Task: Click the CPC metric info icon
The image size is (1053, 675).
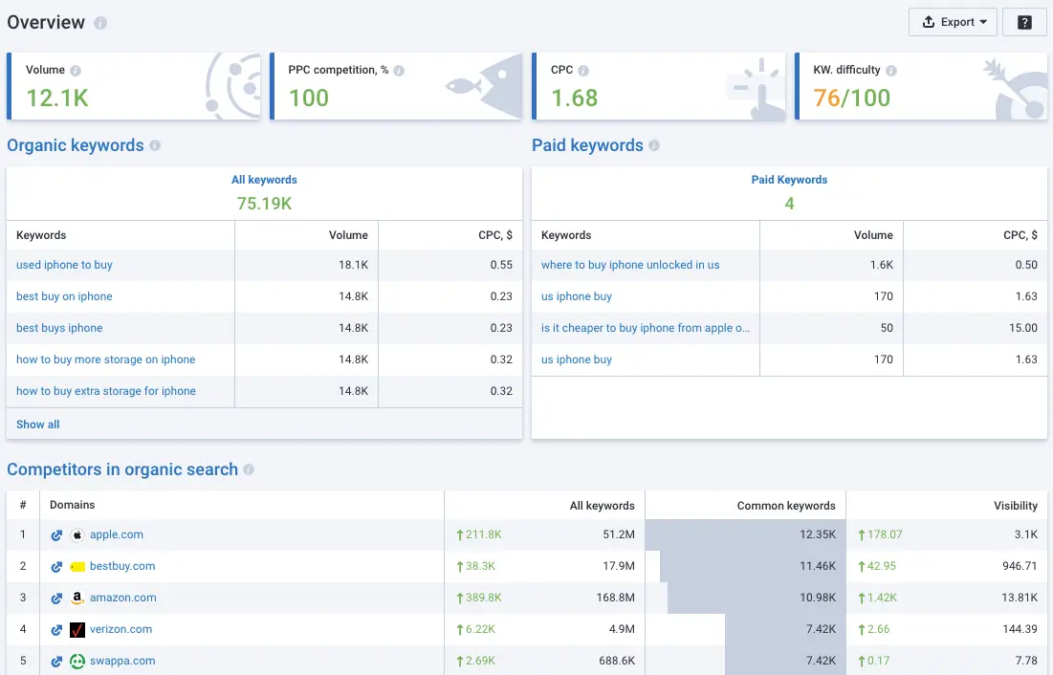Action: click(582, 69)
